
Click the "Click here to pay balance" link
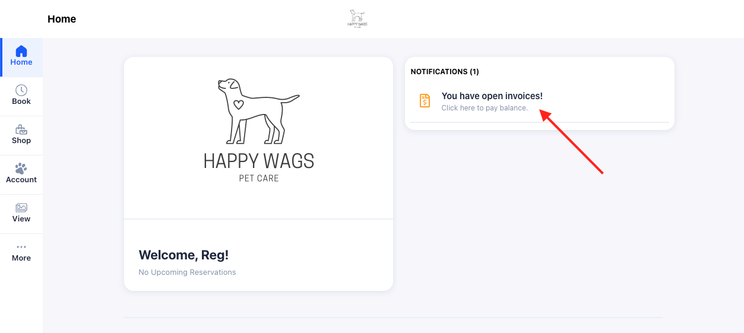(485, 108)
